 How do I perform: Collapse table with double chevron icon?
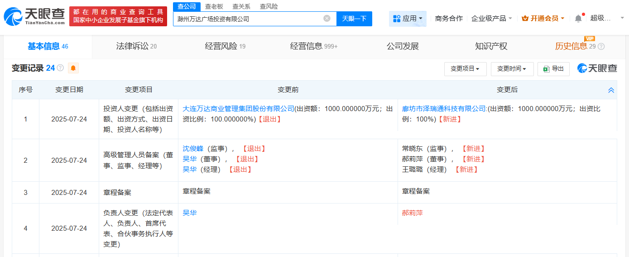point(611,90)
